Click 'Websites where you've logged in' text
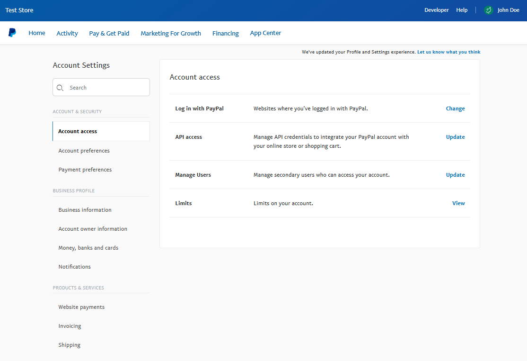This screenshot has width=527, height=361. [310, 108]
